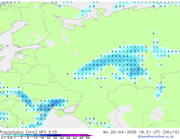The image size is (180, 139).
Task: Click the '0.25' resolution text
Action: click(x=53, y=132)
